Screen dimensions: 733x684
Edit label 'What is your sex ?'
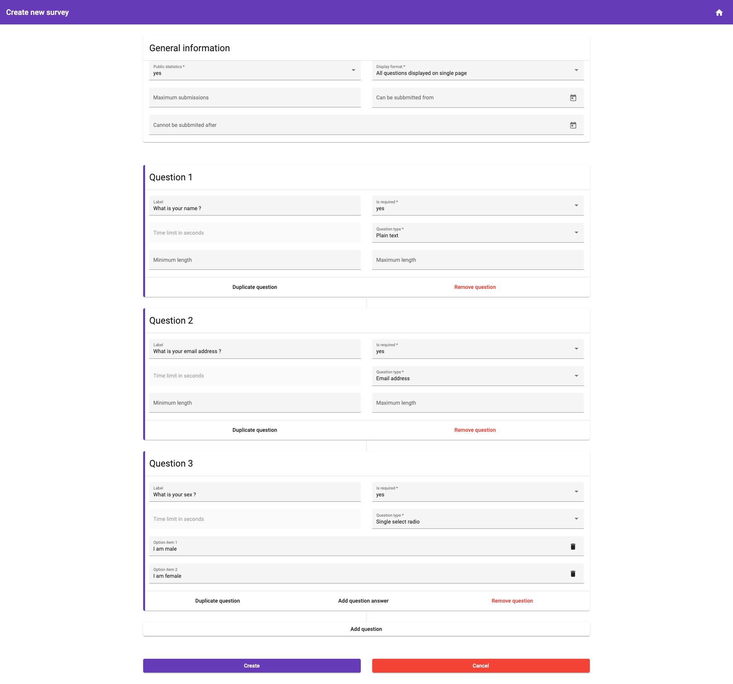point(255,494)
